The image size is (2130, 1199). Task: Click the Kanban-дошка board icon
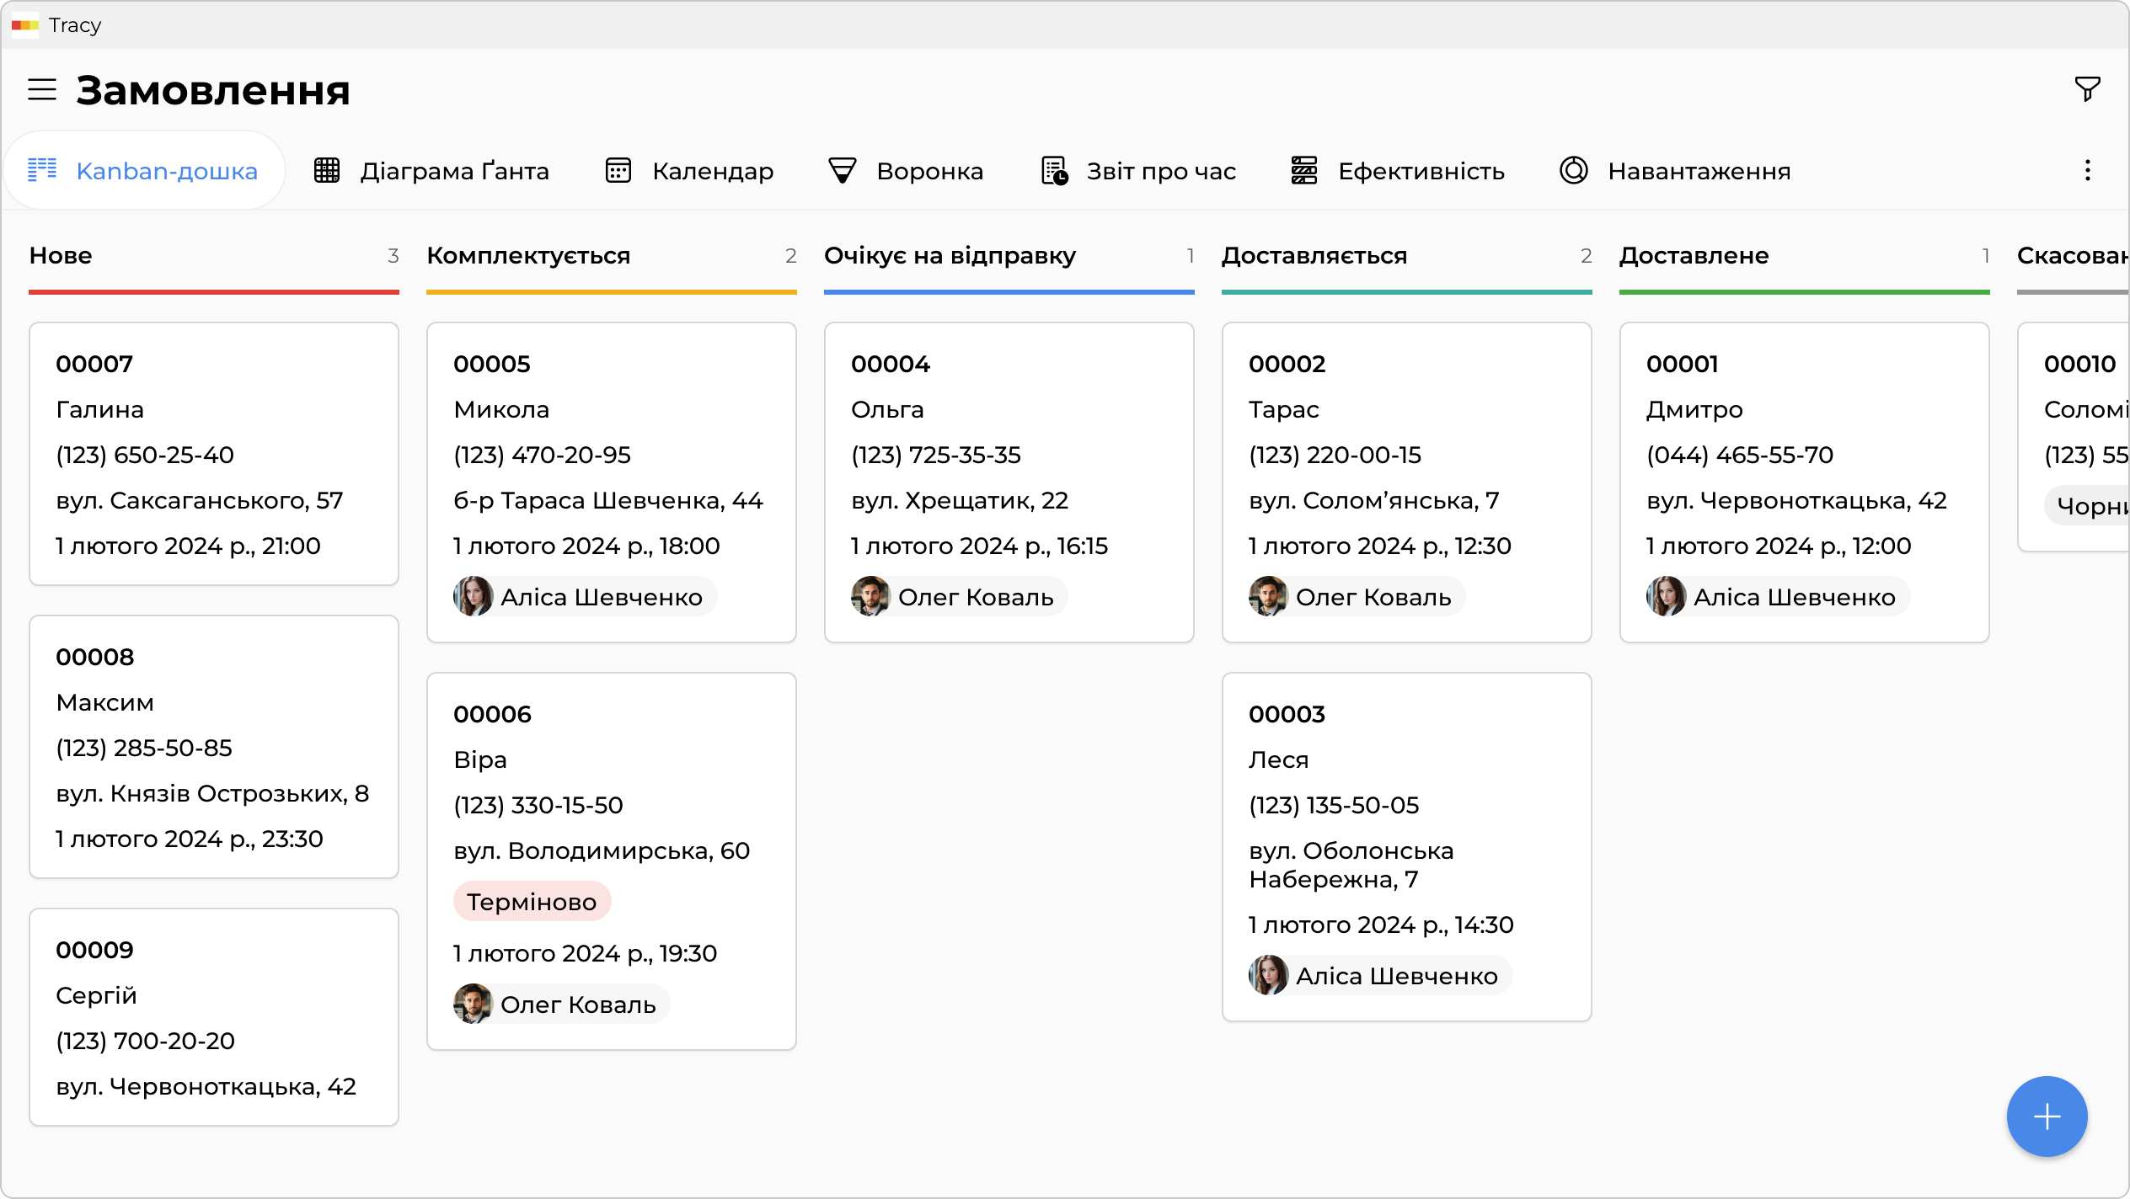(42, 170)
